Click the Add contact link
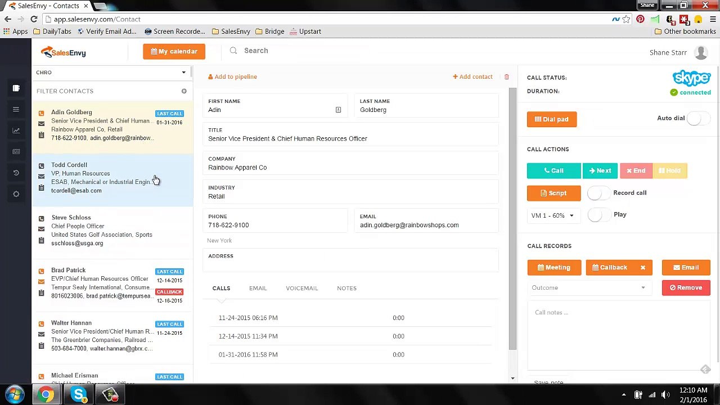This screenshot has height=405, width=720. 472,77
